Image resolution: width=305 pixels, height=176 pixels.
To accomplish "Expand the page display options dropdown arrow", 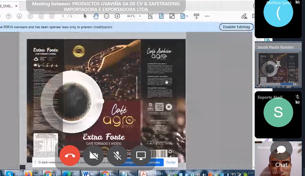I will (x=187, y=16).
